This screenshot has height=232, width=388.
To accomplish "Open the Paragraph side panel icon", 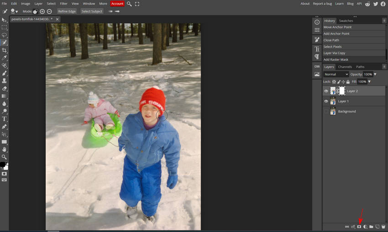I will 317,57.
